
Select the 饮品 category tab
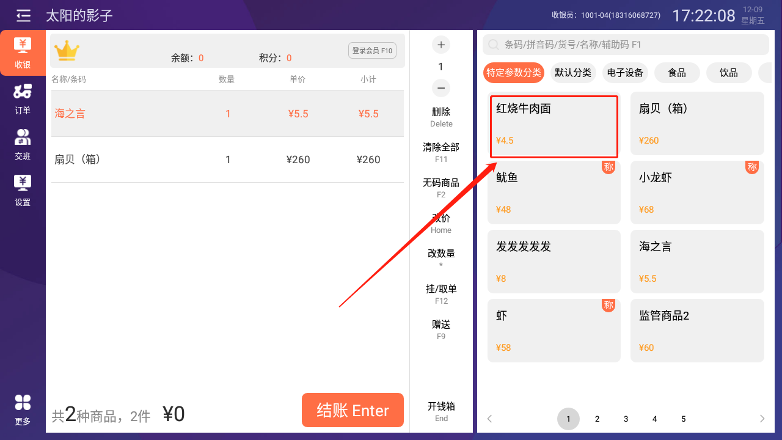729,73
